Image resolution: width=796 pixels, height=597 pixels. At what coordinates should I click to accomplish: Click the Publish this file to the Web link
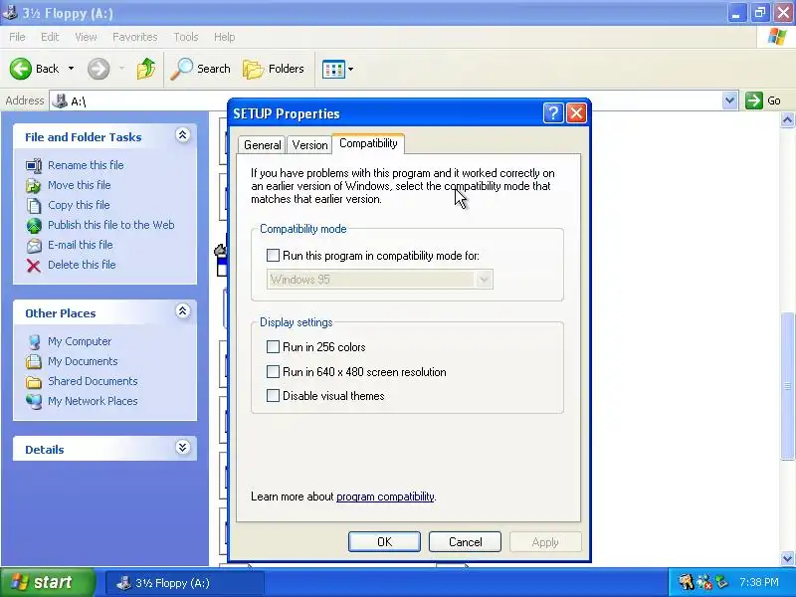click(111, 225)
